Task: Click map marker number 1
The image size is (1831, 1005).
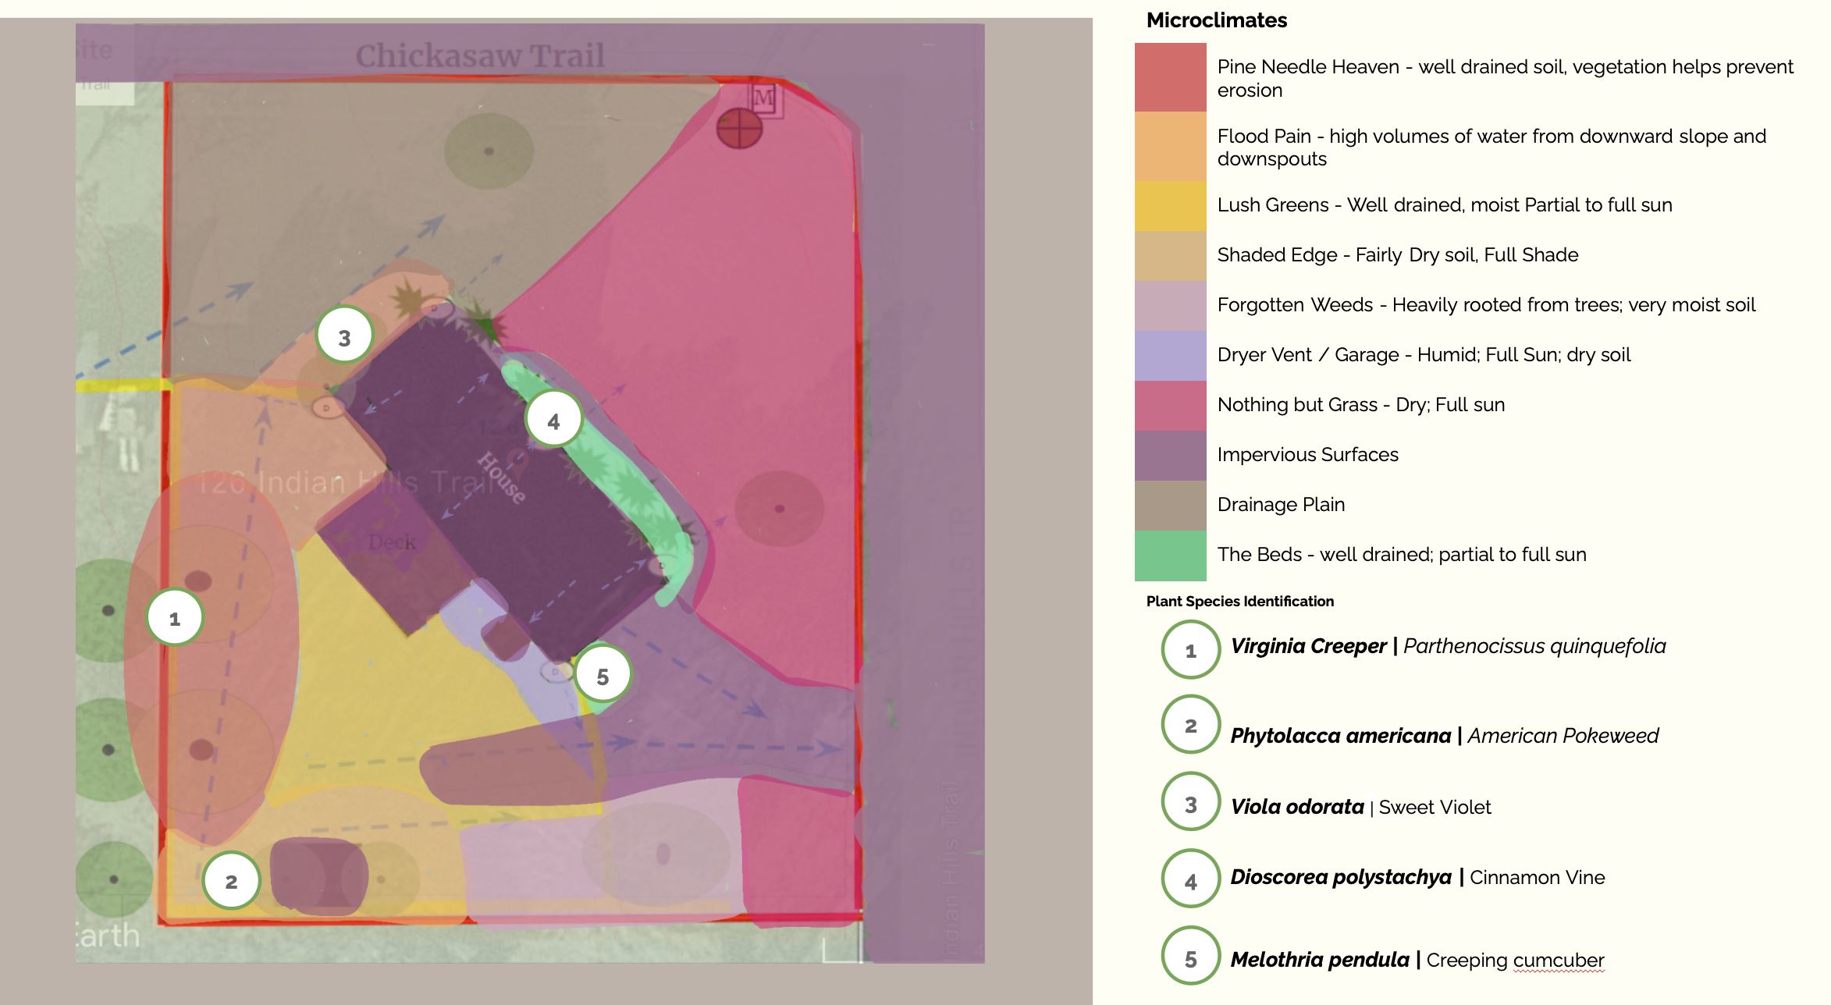Action: click(175, 618)
